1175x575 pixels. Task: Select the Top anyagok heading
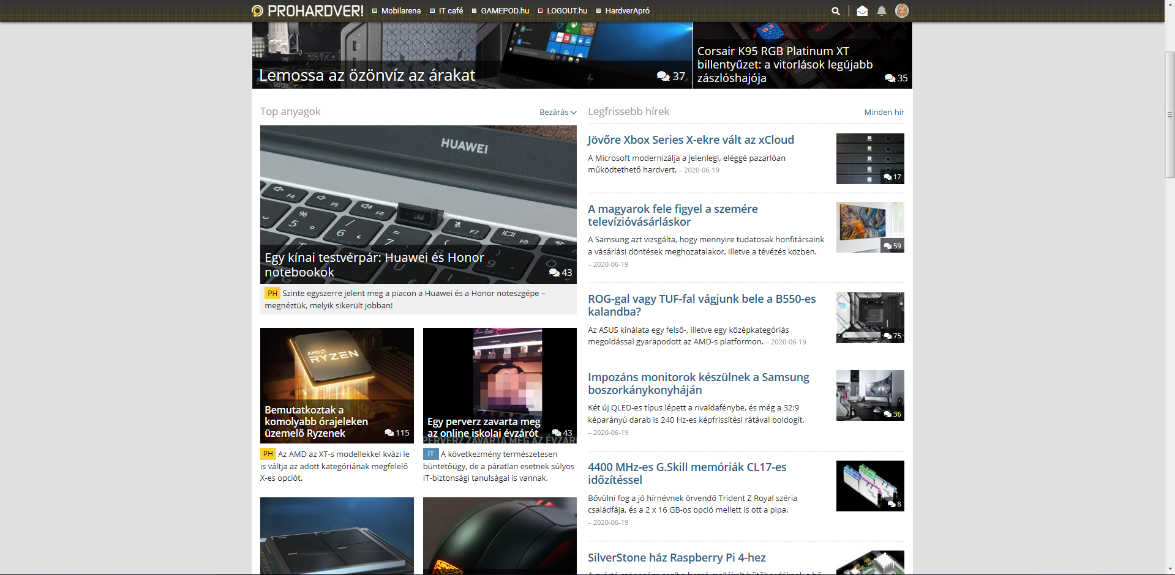(290, 111)
